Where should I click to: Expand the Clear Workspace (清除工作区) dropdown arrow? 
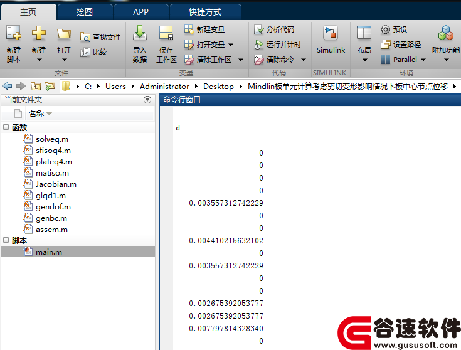click(241, 60)
